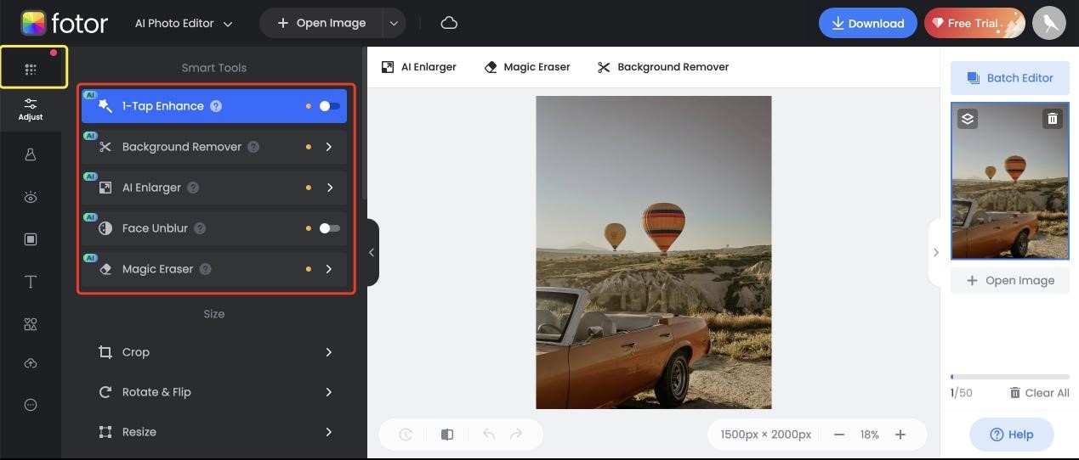Viewport: 1079px width, 460px height.
Task: Open the Batch Editor
Action: click(x=1009, y=78)
